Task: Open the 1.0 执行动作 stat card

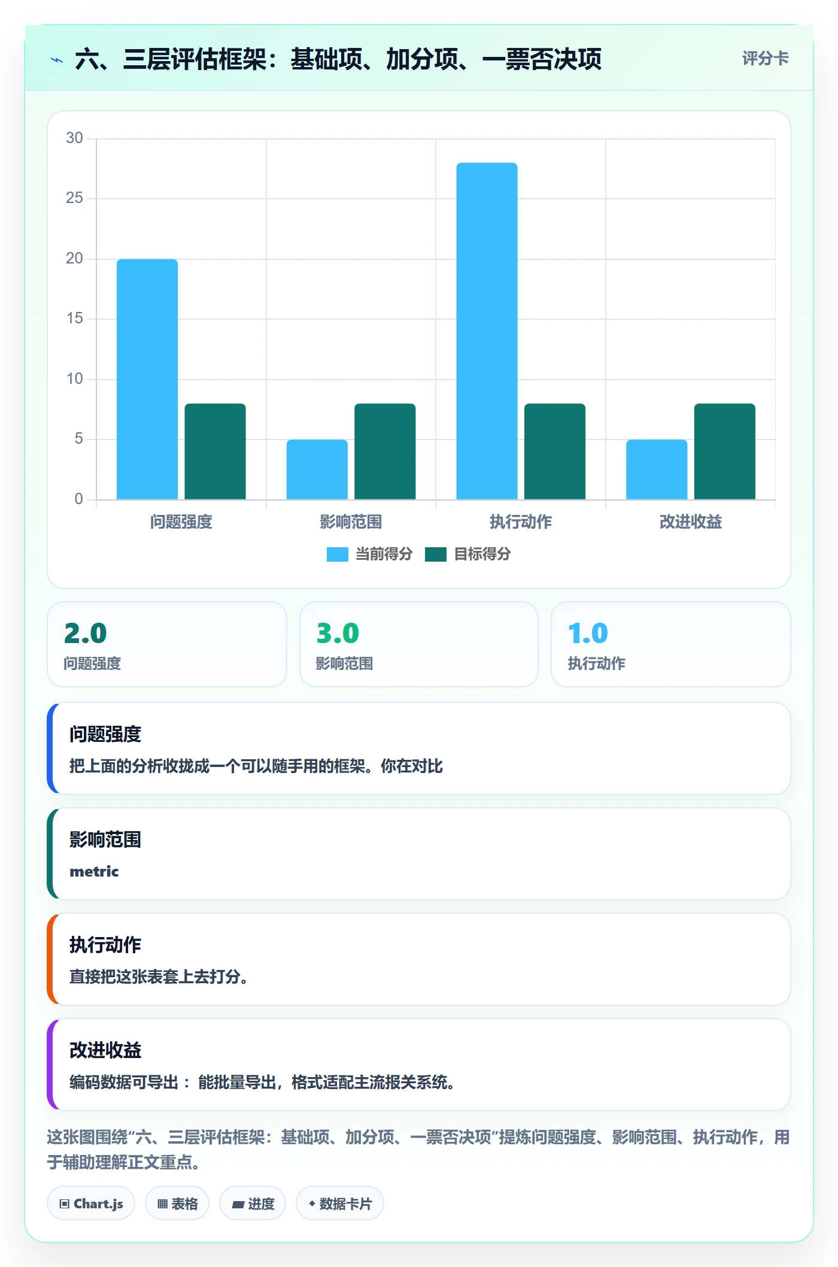Action: tap(671, 644)
